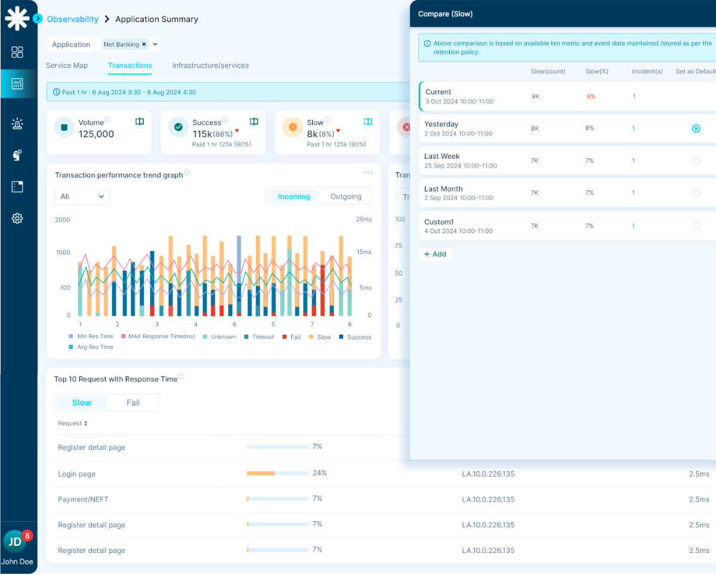Open the All filter dropdown
716x575 pixels.
82,196
